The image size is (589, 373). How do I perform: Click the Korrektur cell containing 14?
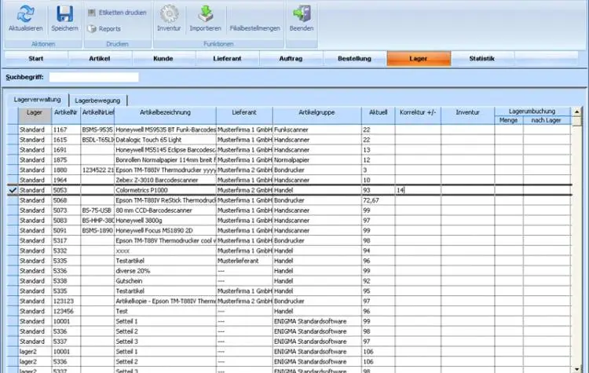[x=417, y=190]
